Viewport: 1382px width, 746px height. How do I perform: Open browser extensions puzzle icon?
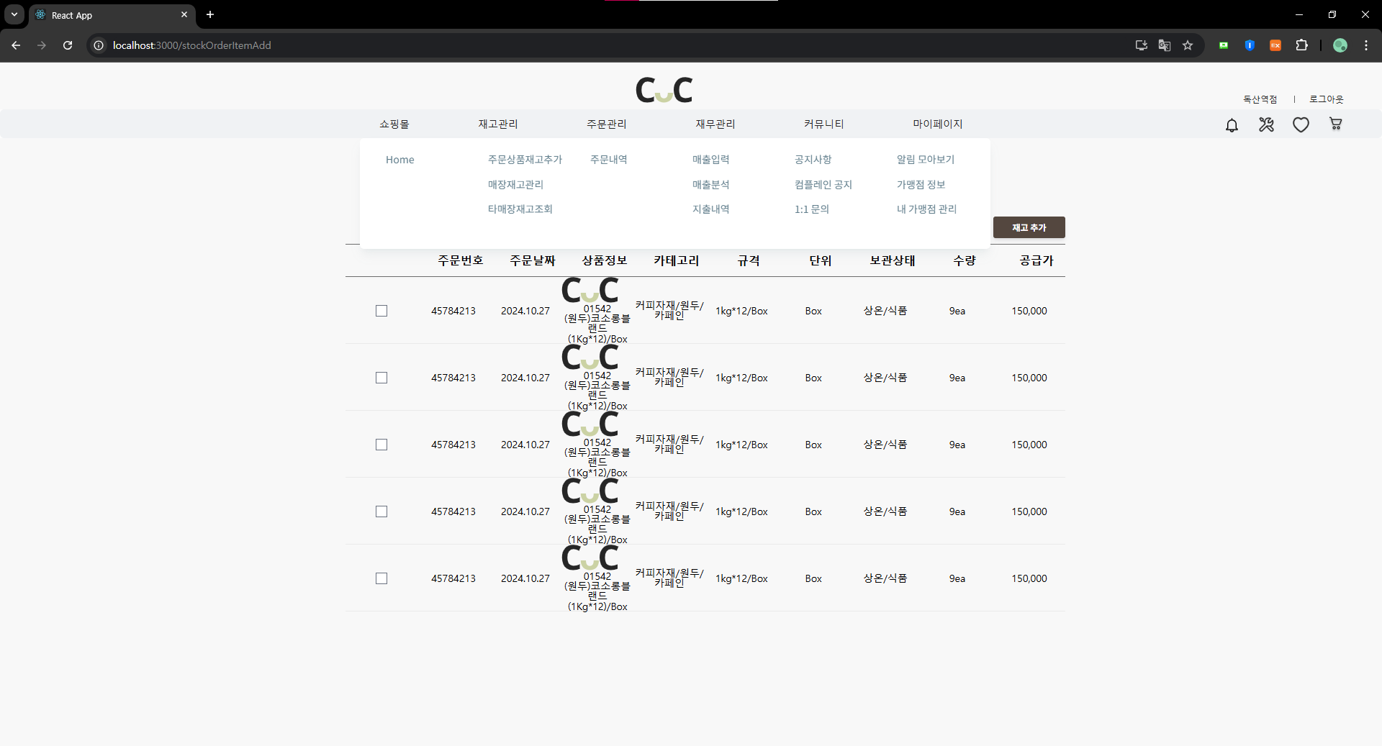coord(1301,45)
